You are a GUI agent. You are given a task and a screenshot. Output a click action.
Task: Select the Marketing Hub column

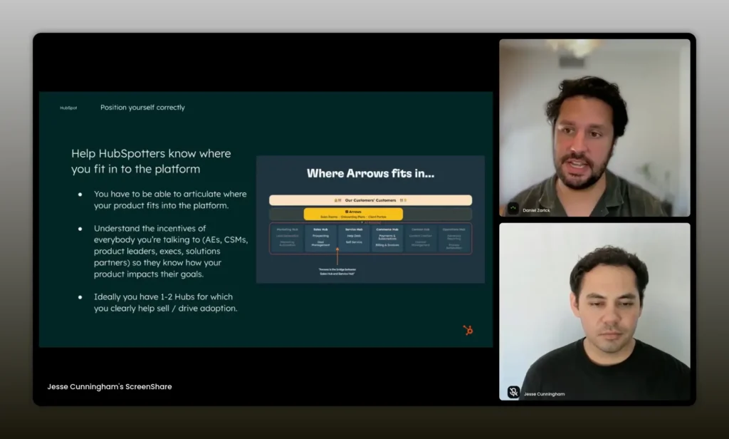287,237
